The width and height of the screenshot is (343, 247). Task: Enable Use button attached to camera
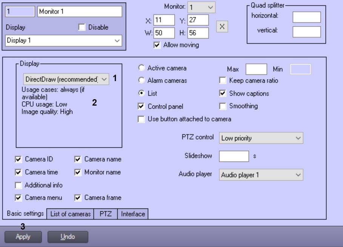(141, 119)
